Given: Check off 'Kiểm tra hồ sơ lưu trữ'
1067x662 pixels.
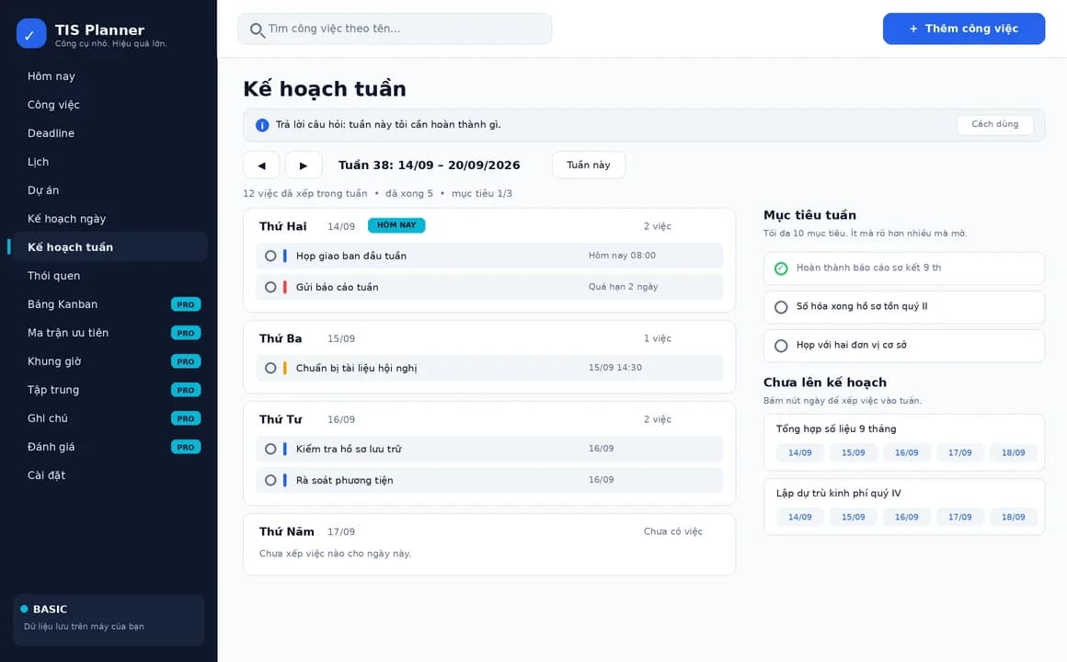Looking at the screenshot, I should [270, 449].
